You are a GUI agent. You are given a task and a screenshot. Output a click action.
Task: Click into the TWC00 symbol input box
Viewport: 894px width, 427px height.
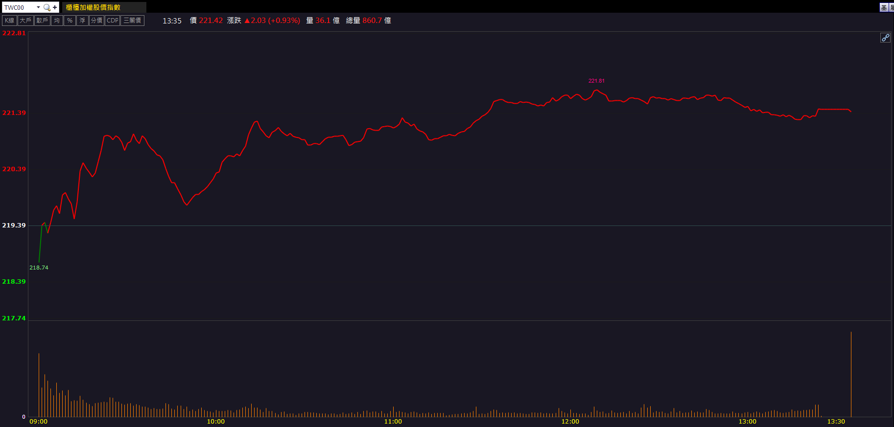click(x=19, y=7)
